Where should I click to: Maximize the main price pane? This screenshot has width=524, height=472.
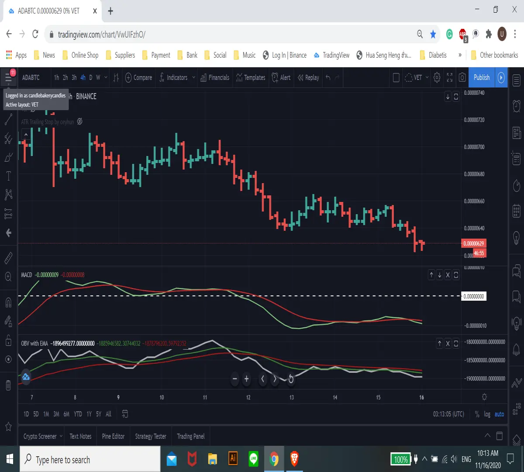[456, 97]
